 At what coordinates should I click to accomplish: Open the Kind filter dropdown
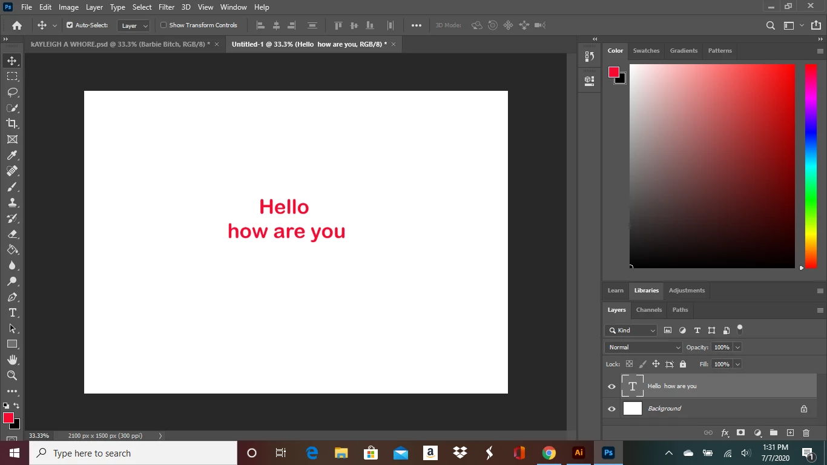pyautogui.click(x=631, y=330)
